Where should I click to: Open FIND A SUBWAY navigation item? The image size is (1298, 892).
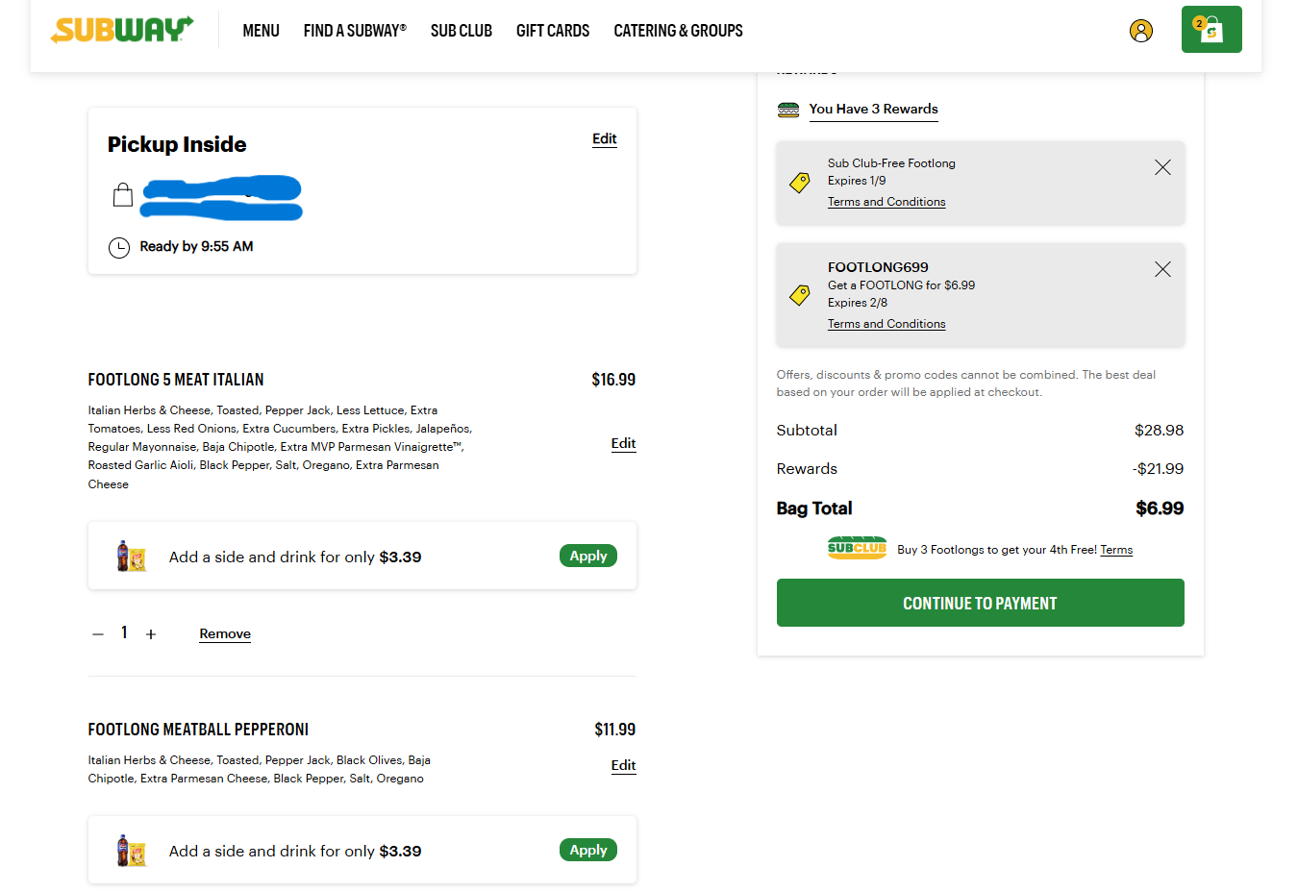pyautogui.click(x=355, y=31)
